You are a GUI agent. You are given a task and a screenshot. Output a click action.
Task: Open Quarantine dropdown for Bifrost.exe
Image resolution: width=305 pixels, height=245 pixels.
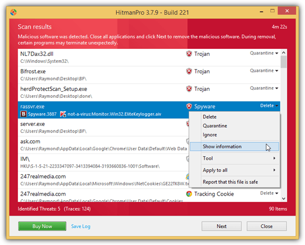pos(264,71)
